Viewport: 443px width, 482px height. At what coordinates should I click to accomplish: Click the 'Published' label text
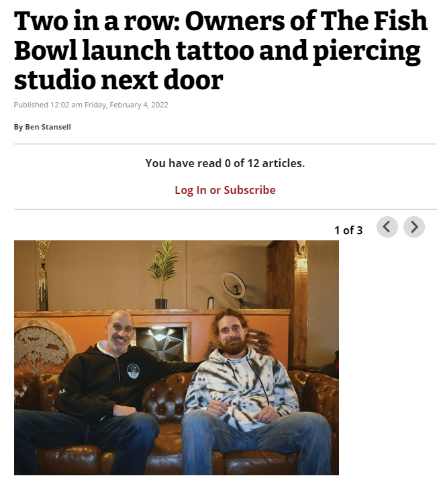(x=31, y=105)
